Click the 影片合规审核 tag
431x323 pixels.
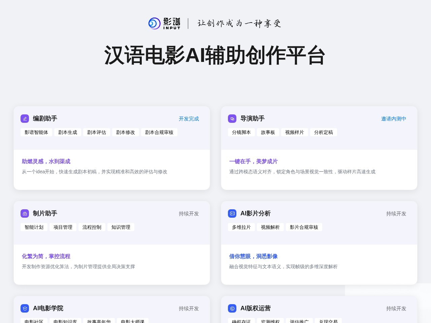click(x=304, y=227)
